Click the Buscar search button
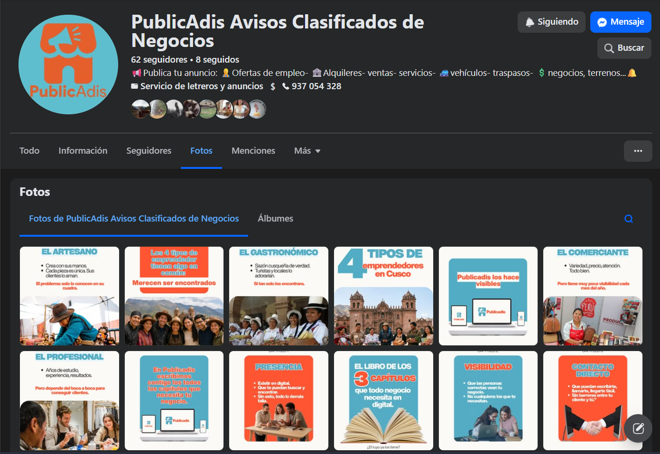 tap(624, 48)
